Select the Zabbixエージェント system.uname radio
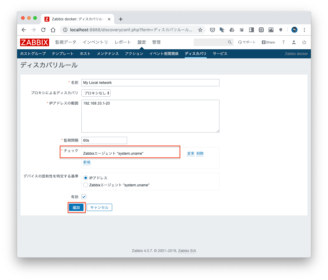This screenshot has height=280, width=328. click(86, 185)
